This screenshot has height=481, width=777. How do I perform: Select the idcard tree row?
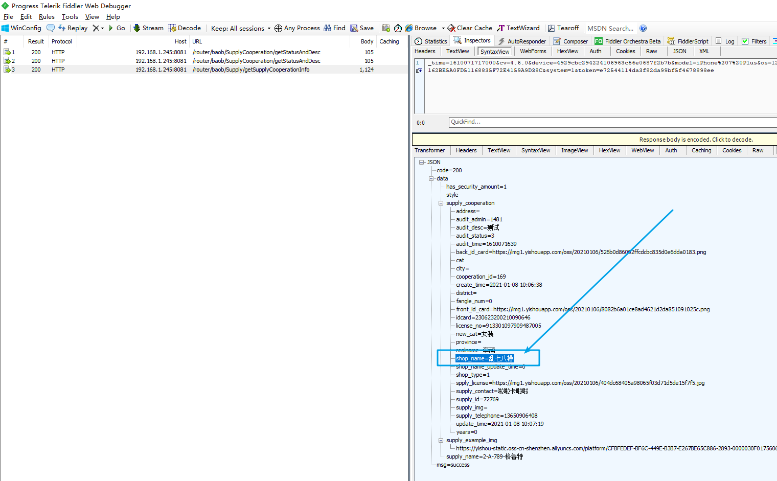(493, 317)
